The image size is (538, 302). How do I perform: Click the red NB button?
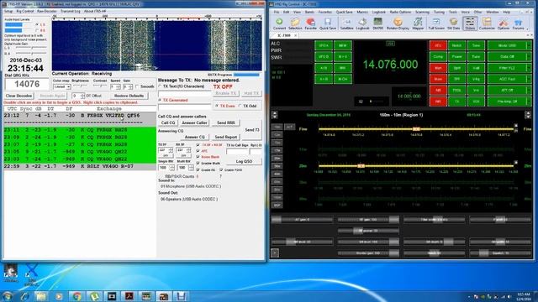point(438,91)
